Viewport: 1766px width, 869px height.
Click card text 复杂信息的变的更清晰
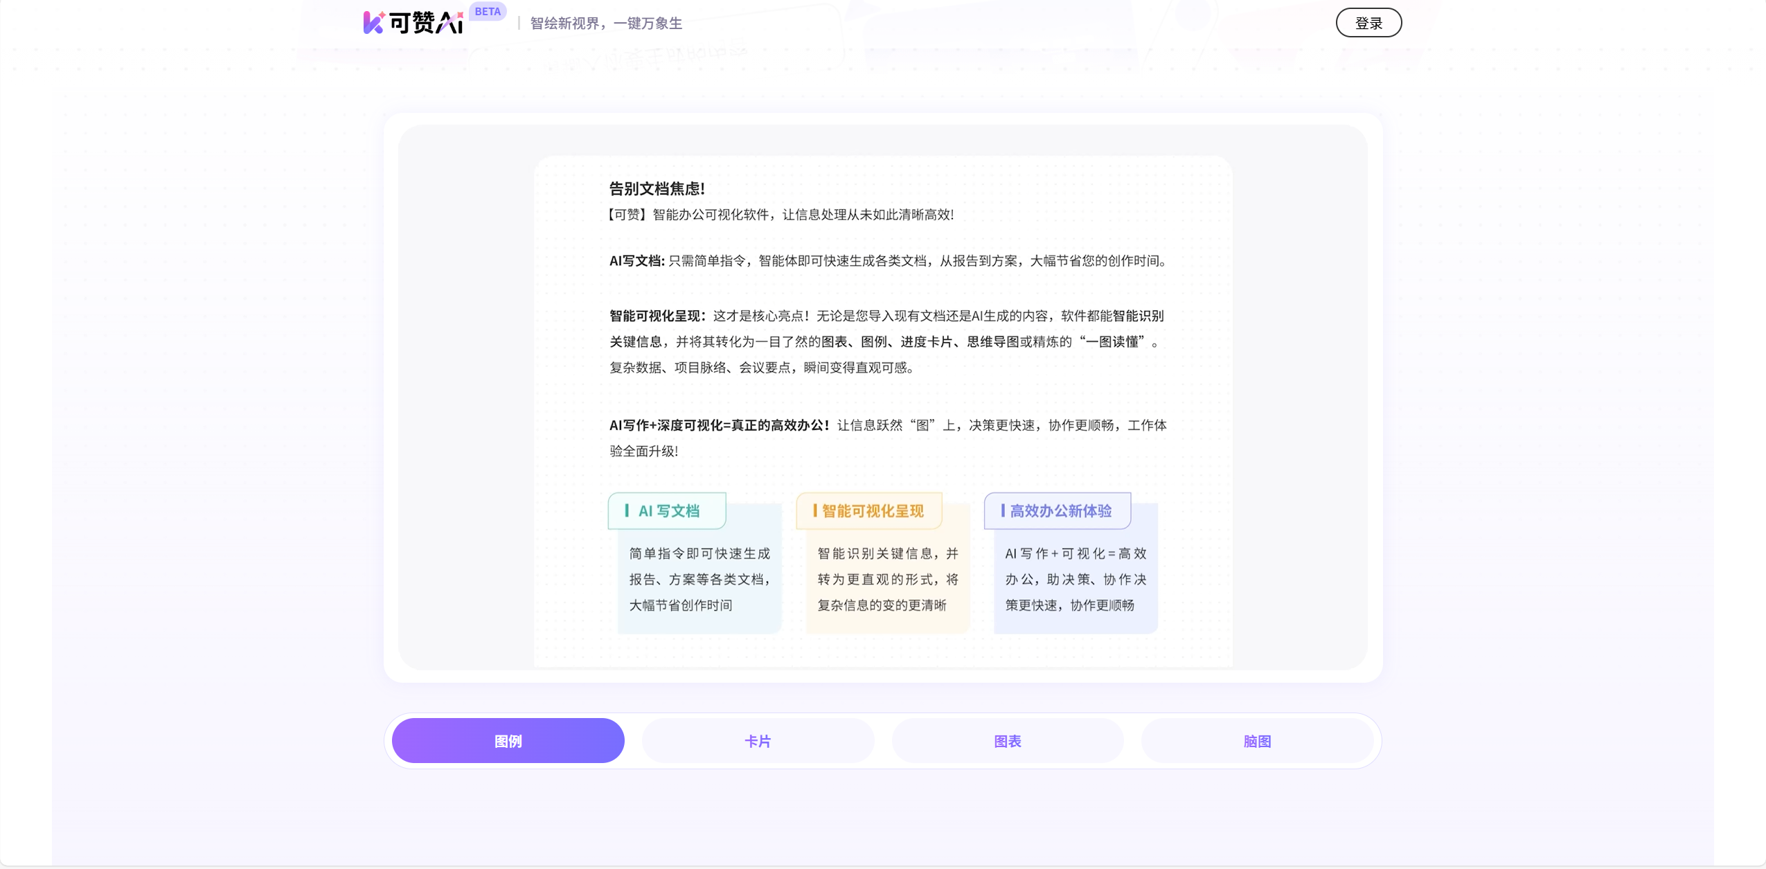coord(882,605)
